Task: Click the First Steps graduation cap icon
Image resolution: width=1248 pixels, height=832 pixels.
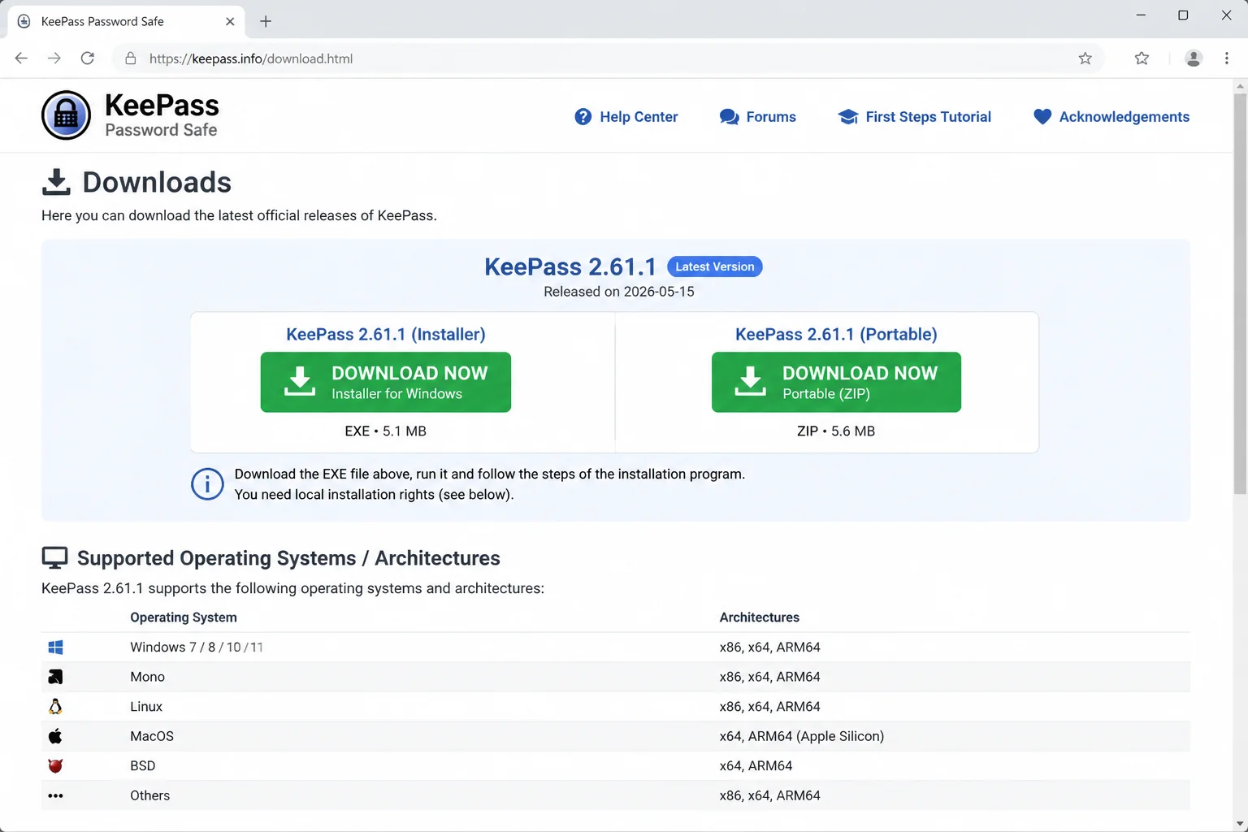Action: (848, 117)
